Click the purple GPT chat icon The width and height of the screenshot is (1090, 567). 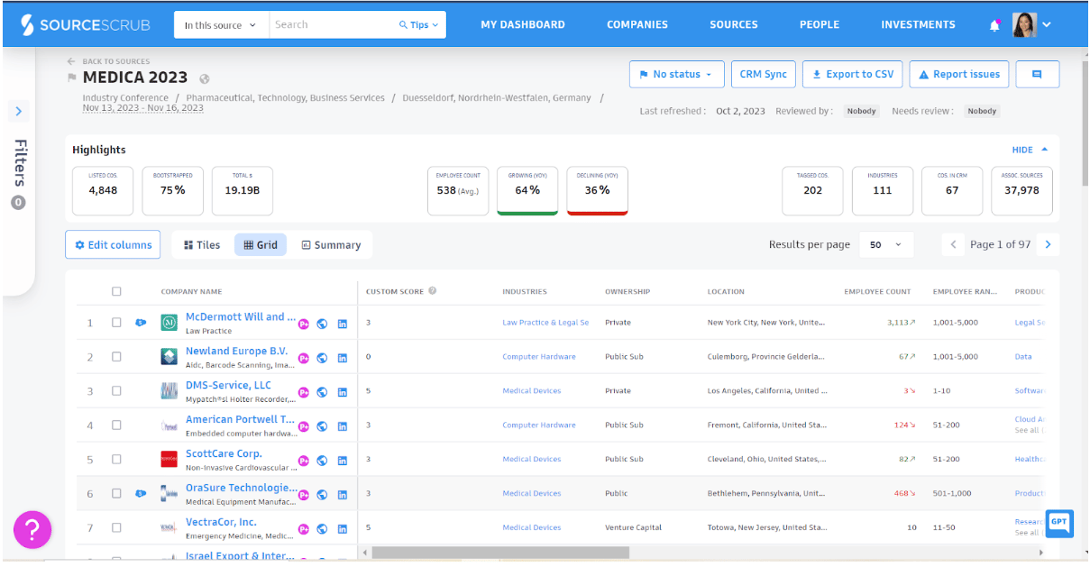(x=1059, y=523)
